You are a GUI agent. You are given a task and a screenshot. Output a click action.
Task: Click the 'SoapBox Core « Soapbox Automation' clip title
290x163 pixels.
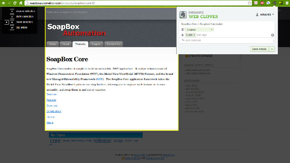[202, 24]
